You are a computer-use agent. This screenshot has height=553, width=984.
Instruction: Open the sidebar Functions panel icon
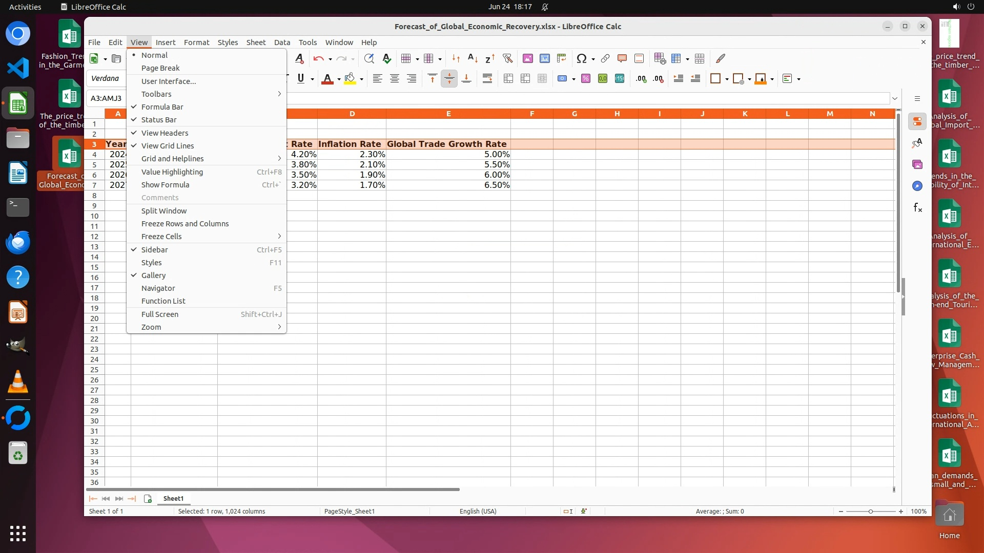click(917, 208)
